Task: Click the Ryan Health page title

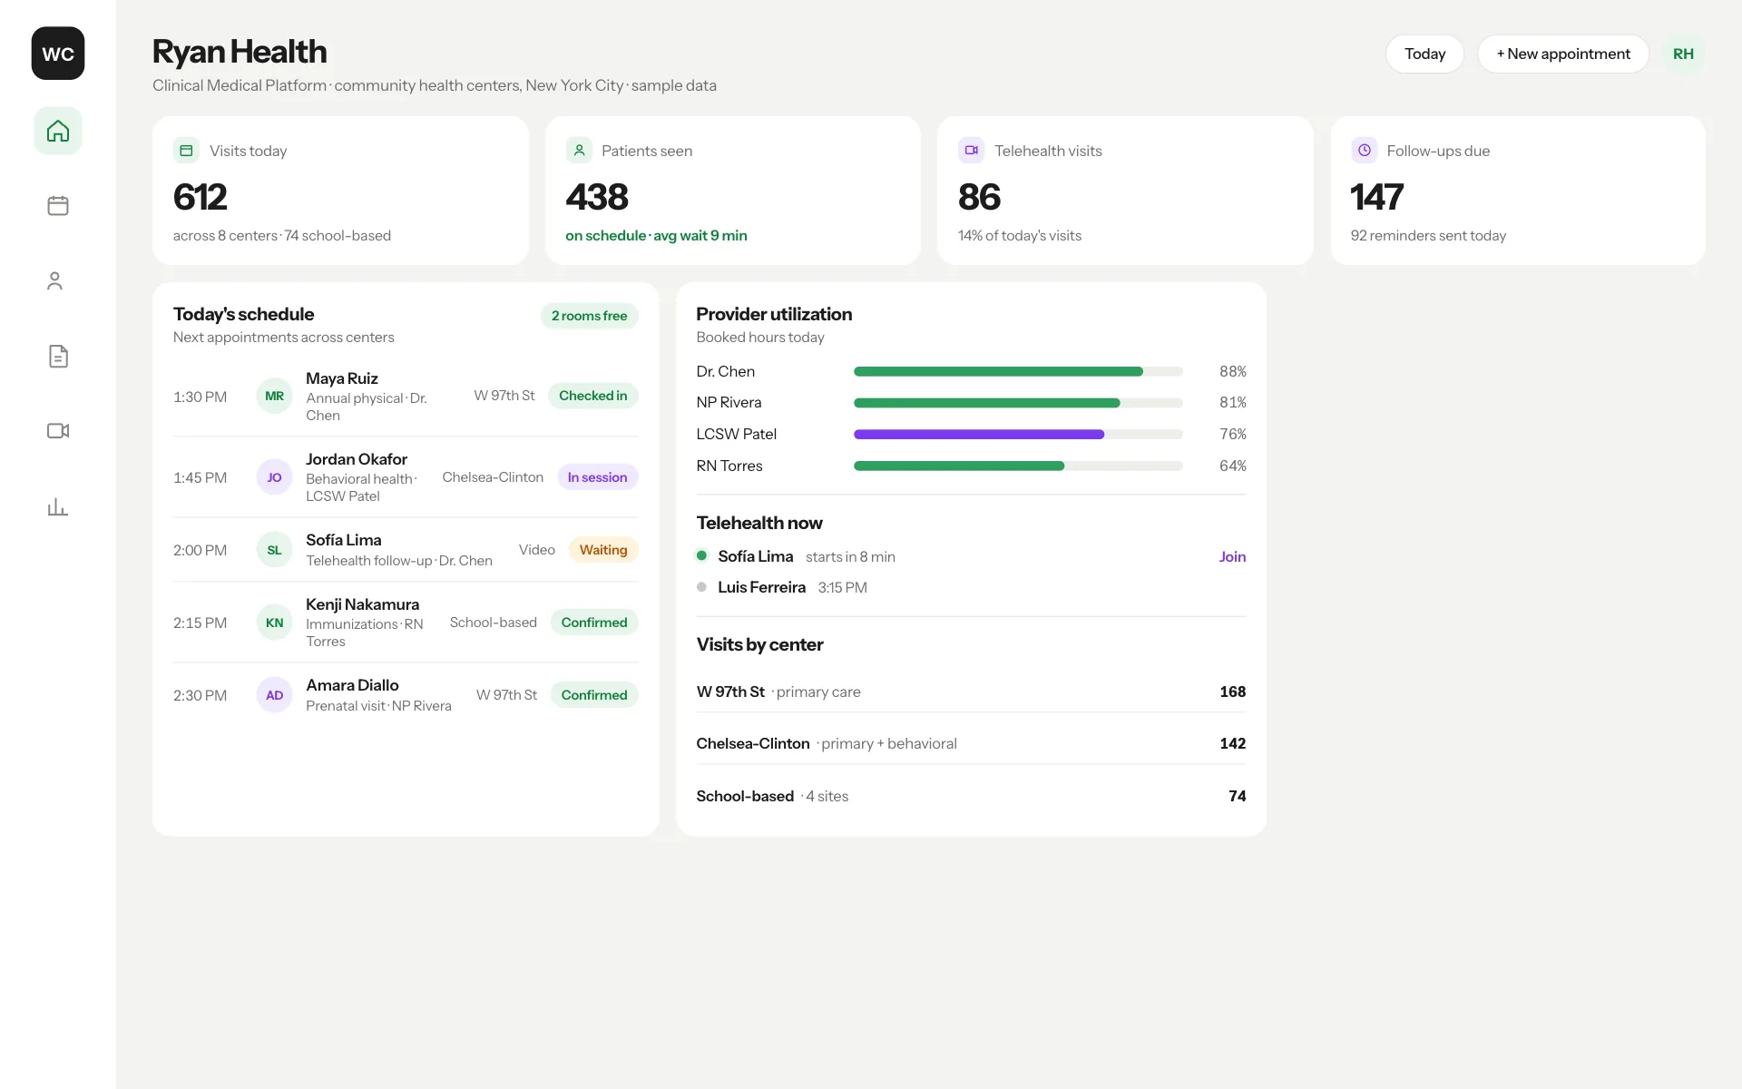Action: [x=240, y=52]
